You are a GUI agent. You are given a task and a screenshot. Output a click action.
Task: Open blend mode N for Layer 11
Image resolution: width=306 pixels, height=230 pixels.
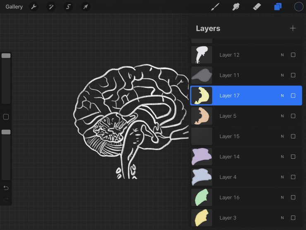click(282, 75)
